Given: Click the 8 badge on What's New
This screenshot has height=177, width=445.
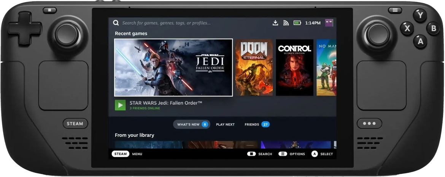Looking at the screenshot, I should [x=205, y=124].
